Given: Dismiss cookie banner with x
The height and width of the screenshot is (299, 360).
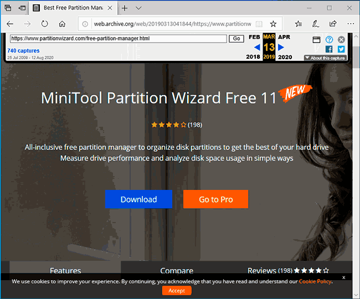Looking at the screenshot, I should click(344, 277).
